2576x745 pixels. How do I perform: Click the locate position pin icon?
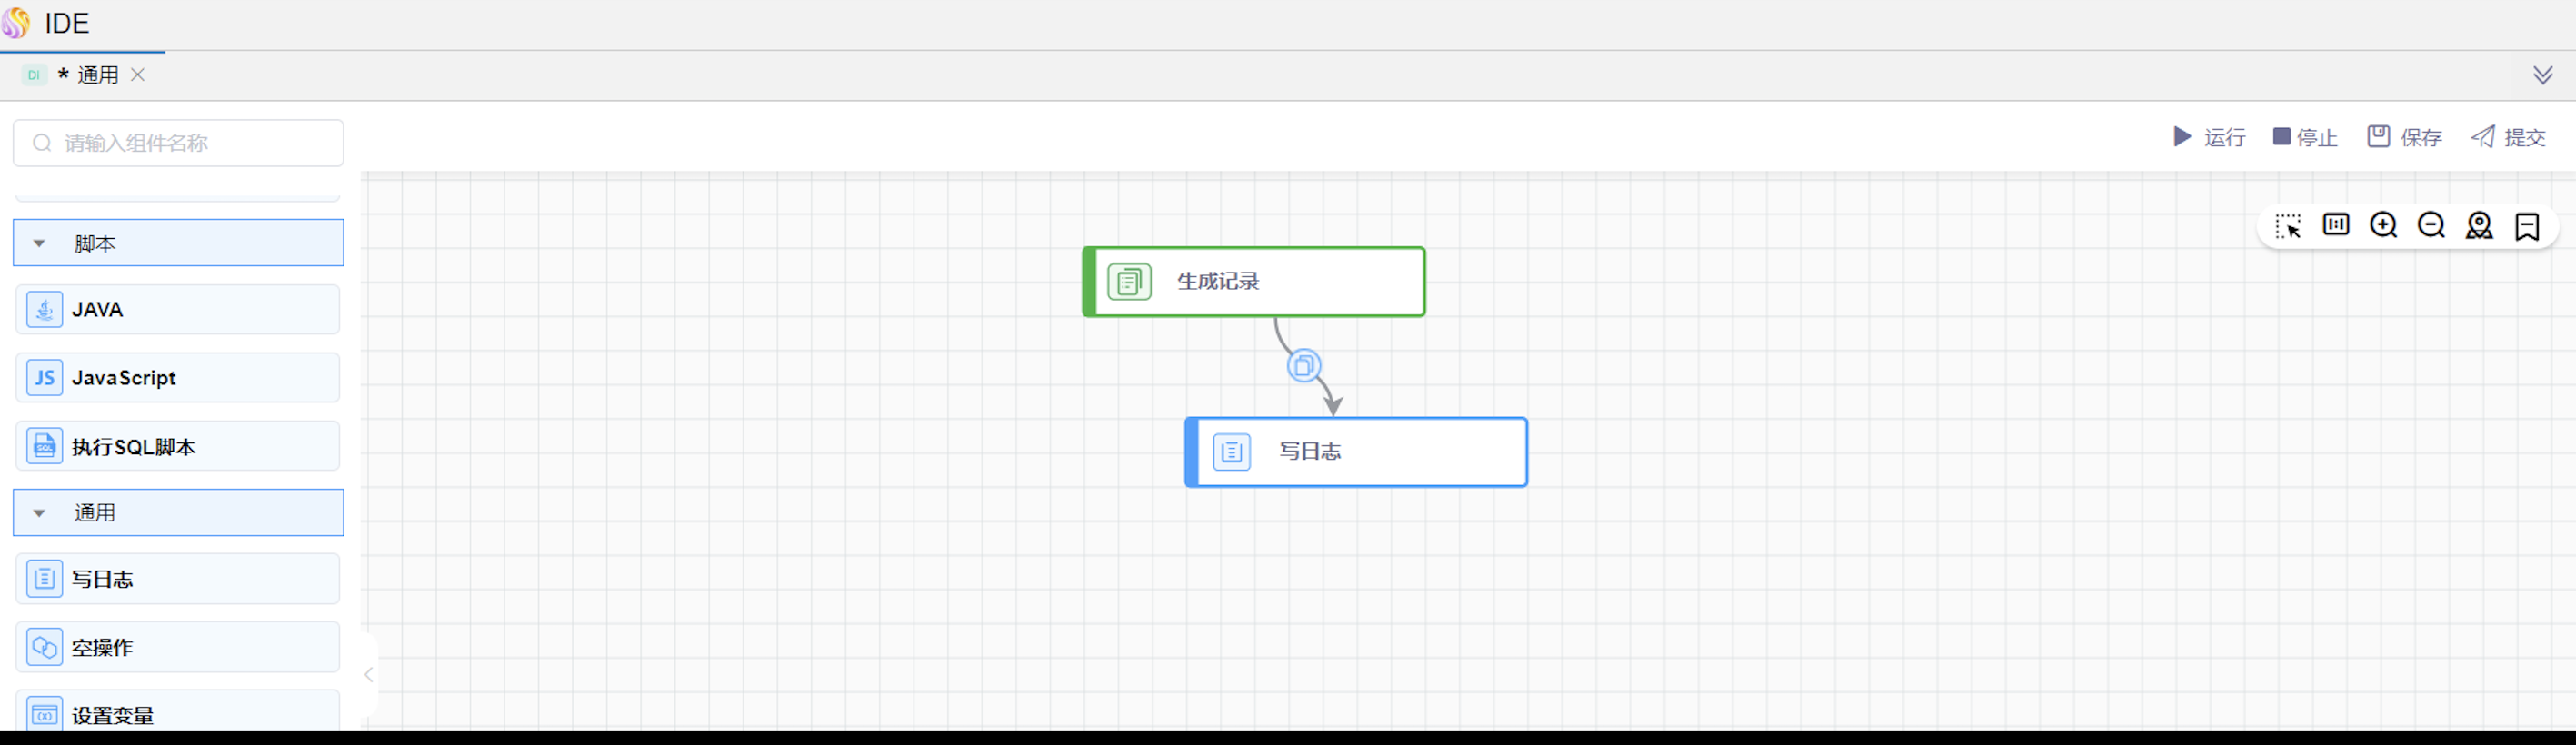[2479, 226]
